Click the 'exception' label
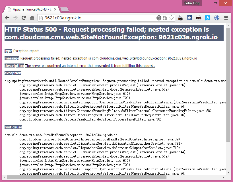The image size is (233, 182). pyautogui.click(x=13, y=73)
